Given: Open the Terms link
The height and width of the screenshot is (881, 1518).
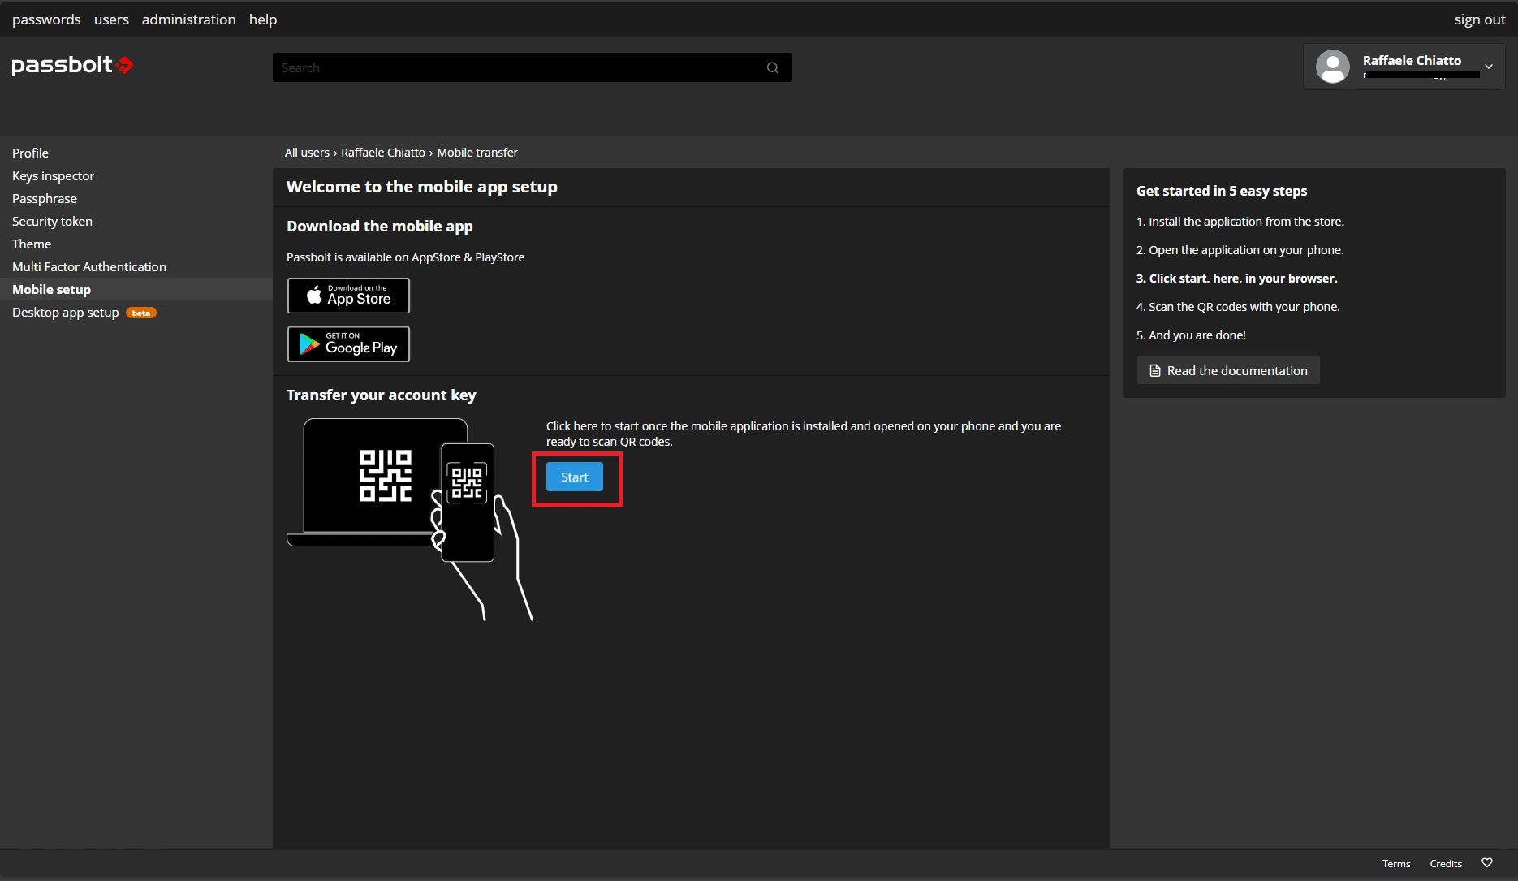Looking at the screenshot, I should click(x=1396, y=863).
